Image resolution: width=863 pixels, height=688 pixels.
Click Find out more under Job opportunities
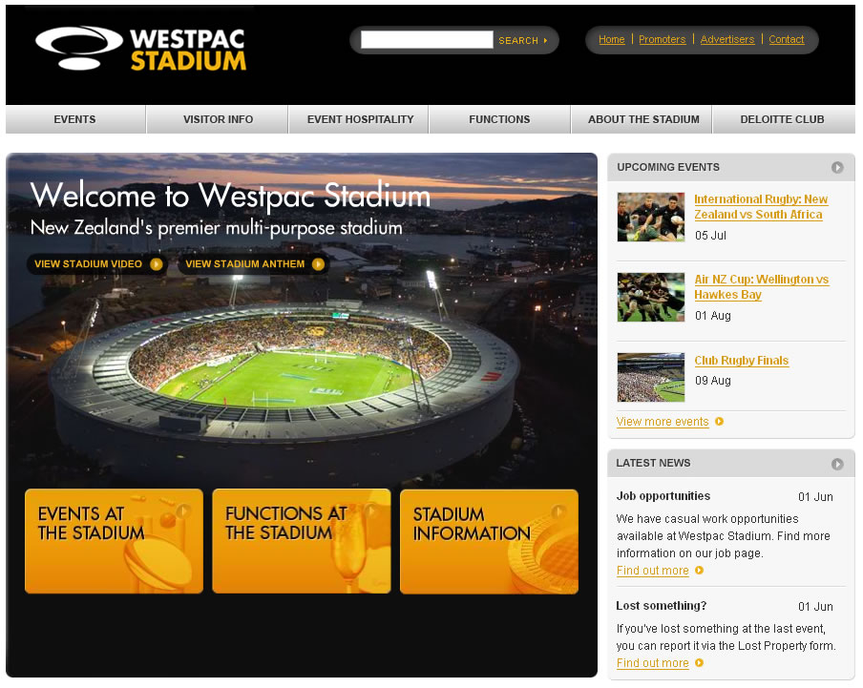(653, 571)
